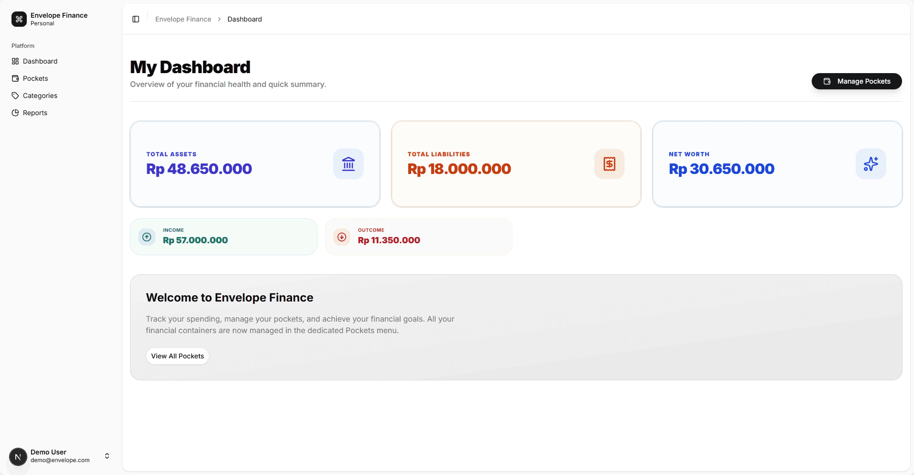The width and height of the screenshot is (914, 475).
Task: Click the Rp 18.000.000 liabilities value
Action: click(x=459, y=169)
